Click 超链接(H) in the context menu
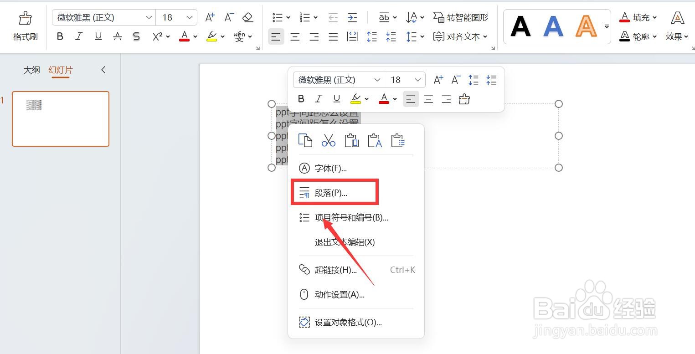This screenshot has height=354, width=695. click(335, 270)
